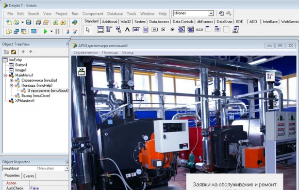
Task: Click the Pause program icon
Action: coord(57,31)
